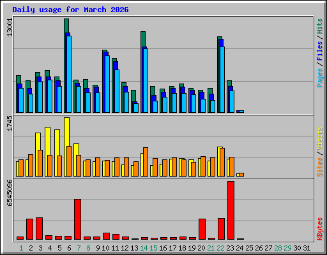Click the 6545096 KBytes axis value
Image resolution: width=327 pixels, height=255 pixels.
click(10, 193)
